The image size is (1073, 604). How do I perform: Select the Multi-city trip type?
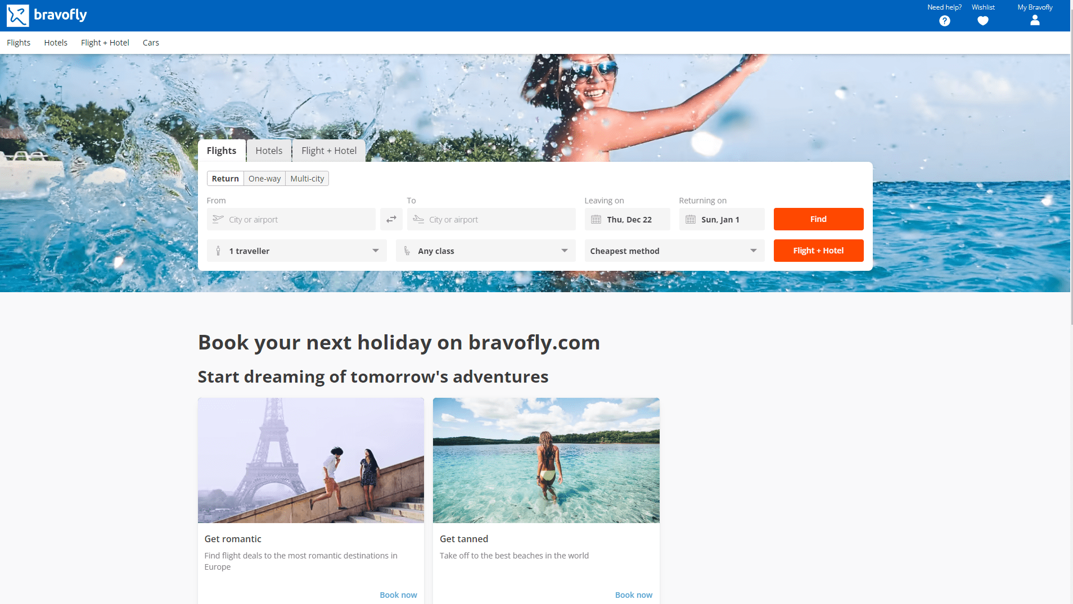click(307, 179)
